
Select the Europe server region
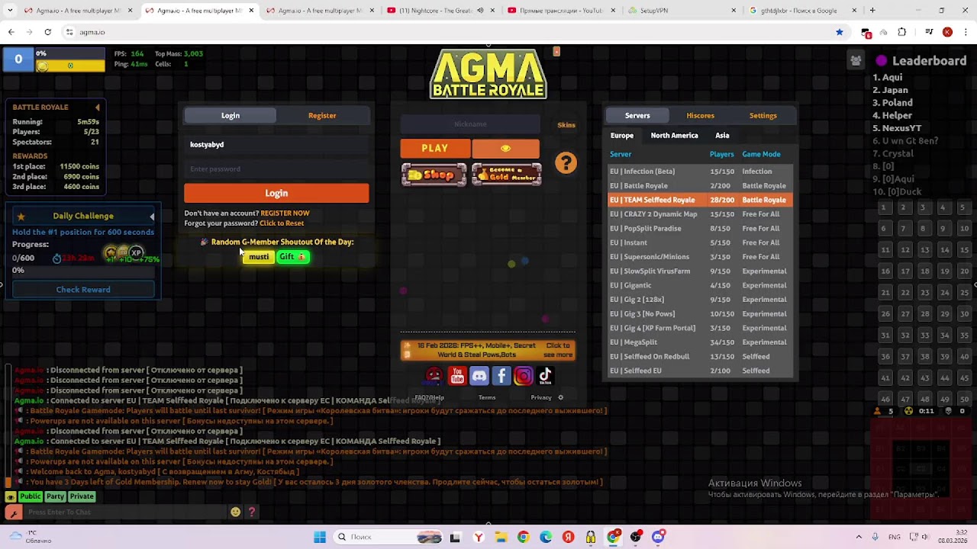[x=621, y=136]
